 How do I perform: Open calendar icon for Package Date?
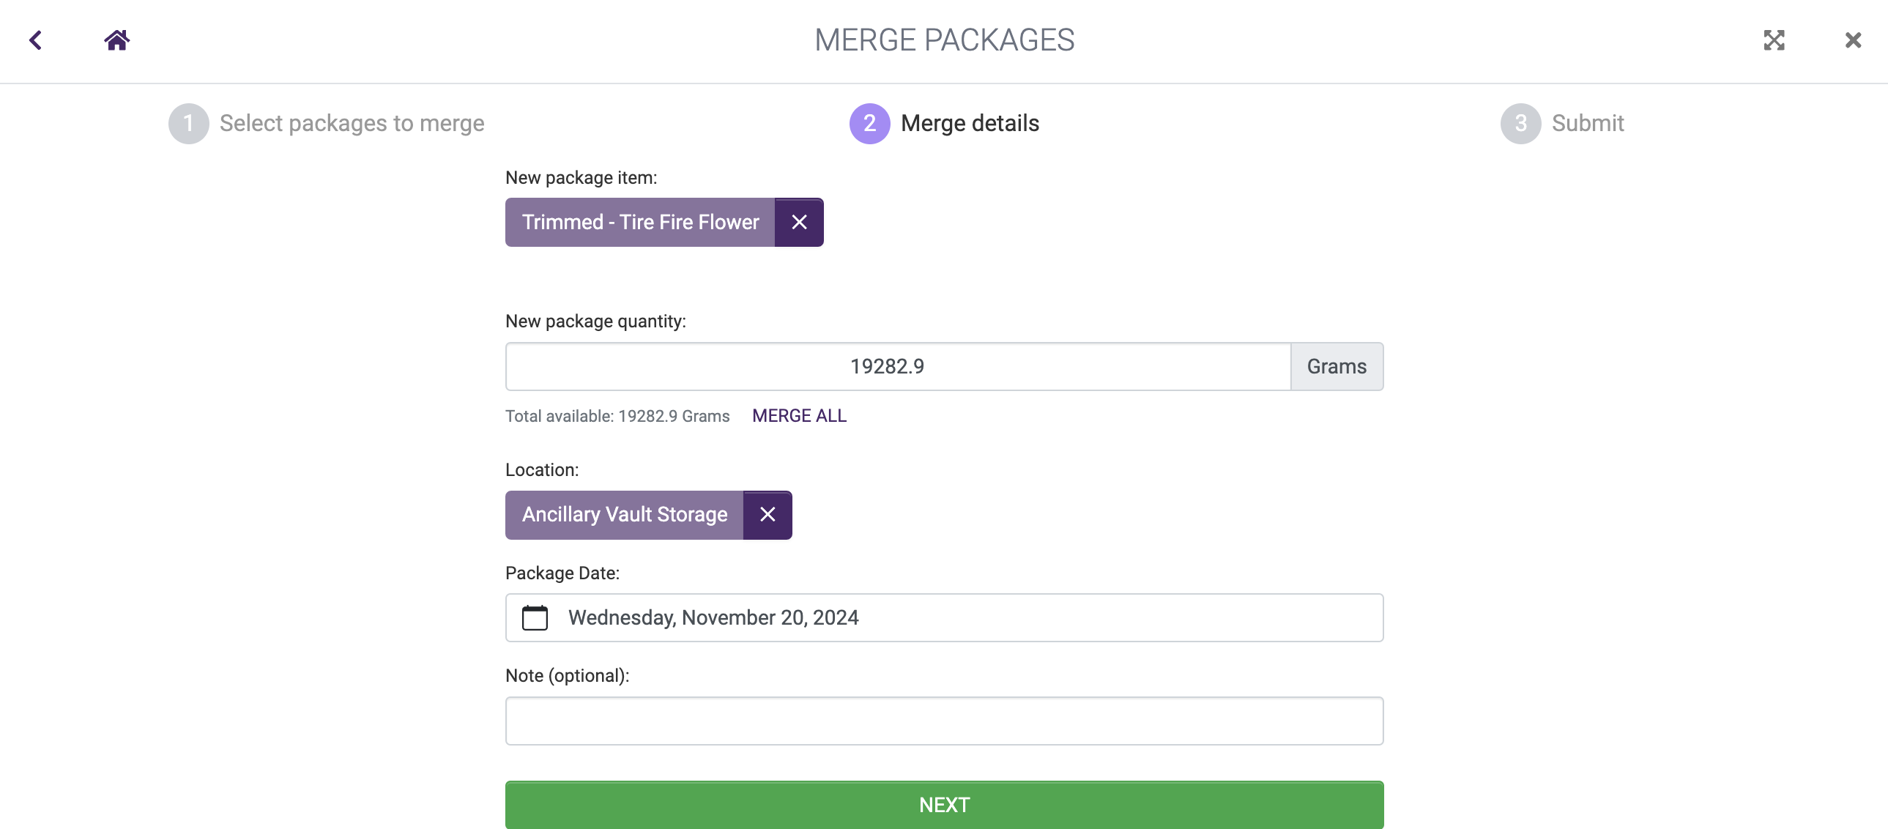tap(535, 618)
